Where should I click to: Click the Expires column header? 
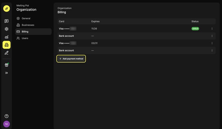[x=95, y=21]
